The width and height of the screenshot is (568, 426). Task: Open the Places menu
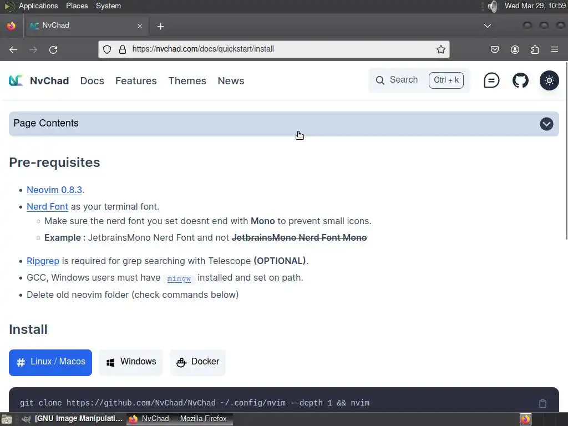tap(77, 6)
